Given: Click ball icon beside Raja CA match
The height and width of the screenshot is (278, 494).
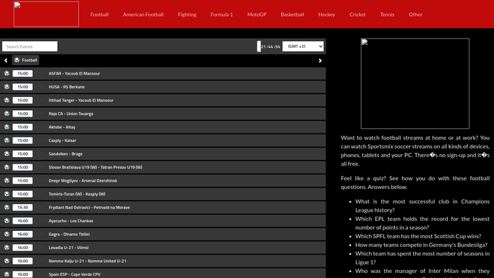Looking at the screenshot, I should pos(7,114).
